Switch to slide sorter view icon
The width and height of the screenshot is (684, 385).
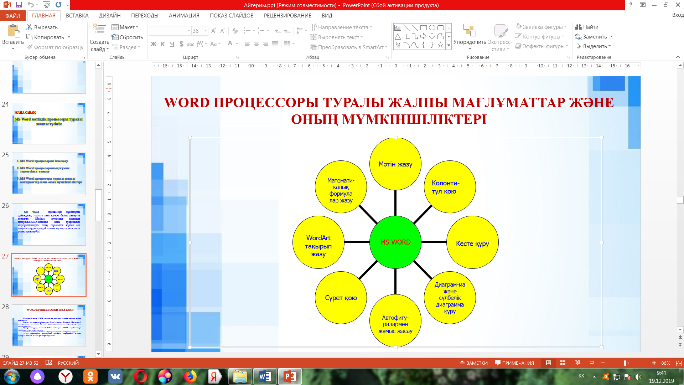[x=563, y=363]
